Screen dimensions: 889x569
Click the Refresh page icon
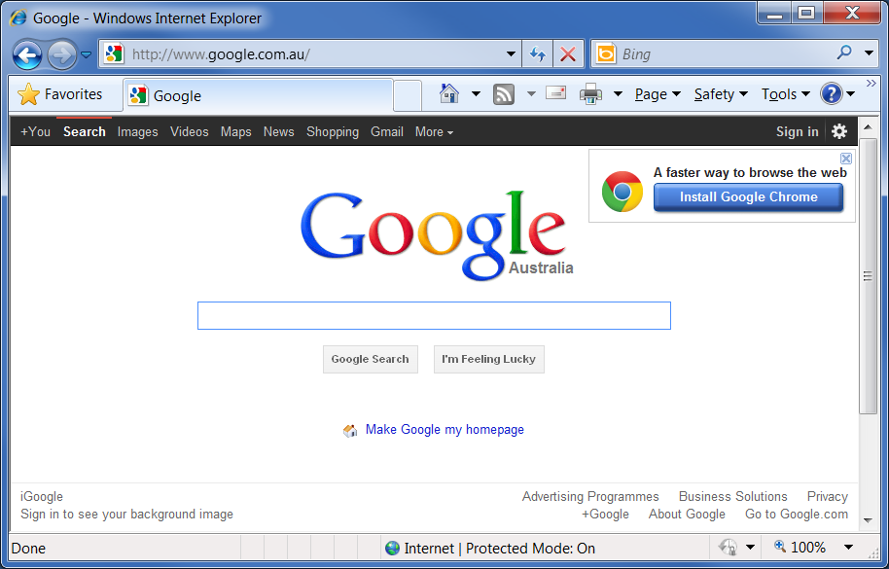point(537,54)
